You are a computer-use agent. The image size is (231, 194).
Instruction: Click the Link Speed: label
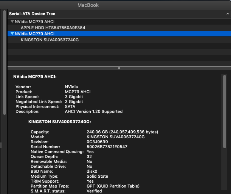point(27,97)
